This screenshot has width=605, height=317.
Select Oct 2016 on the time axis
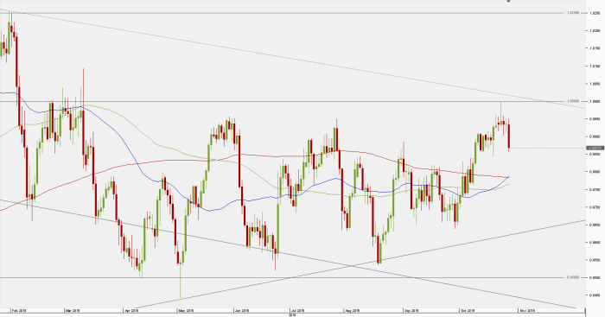[468, 310]
